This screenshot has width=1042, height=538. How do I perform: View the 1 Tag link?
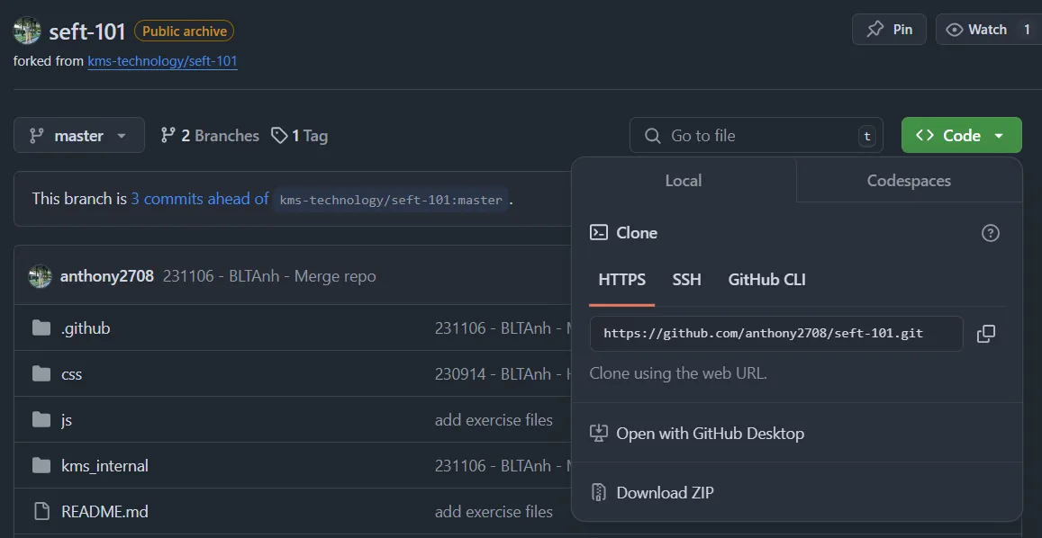click(x=300, y=136)
